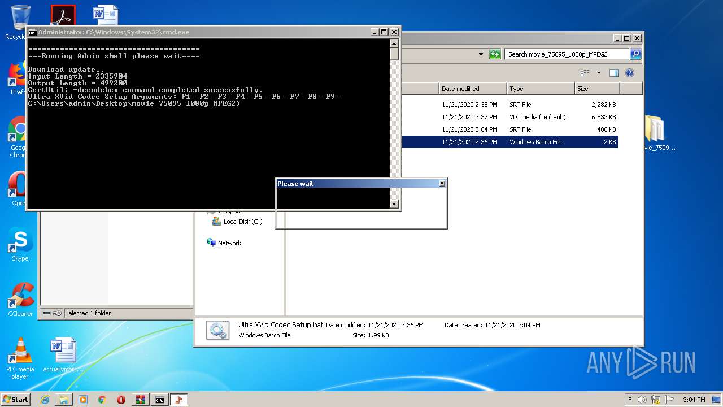The width and height of the screenshot is (723, 407).
Task: Open Windows Explorer taskbar icon
Action: (x=64, y=400)
